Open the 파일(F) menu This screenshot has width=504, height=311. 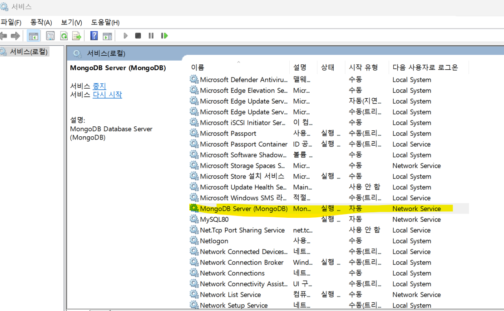tap(11, 23)
